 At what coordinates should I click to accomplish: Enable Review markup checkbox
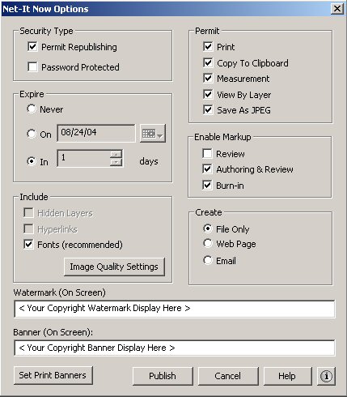pyautogui.click(x=207, y=153)
